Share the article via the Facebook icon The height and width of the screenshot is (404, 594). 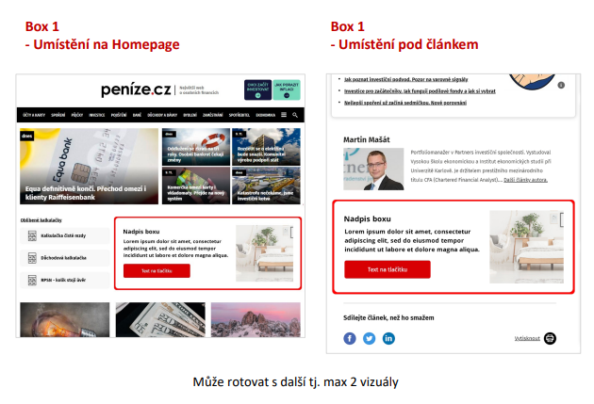pos(350,338)
